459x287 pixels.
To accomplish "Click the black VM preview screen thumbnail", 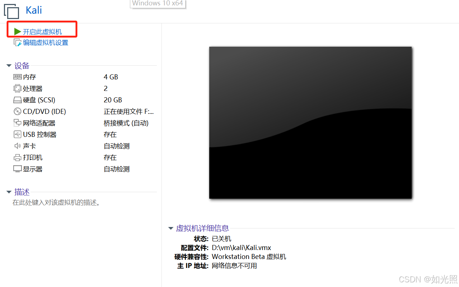I will click(x=310, y=122).
